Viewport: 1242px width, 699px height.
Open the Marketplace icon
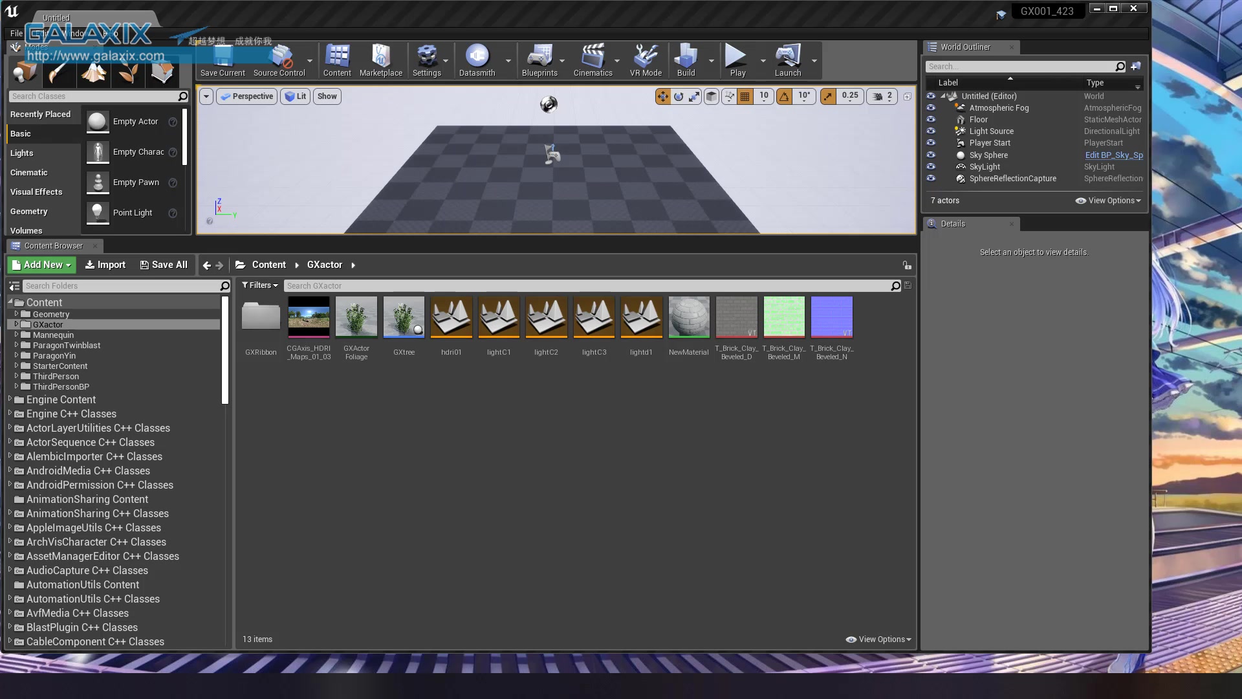pyautogui.click(x=380, y=60)
